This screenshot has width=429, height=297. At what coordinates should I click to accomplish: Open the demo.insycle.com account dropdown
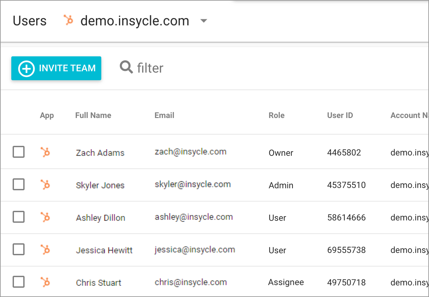[x=134, y=21]
